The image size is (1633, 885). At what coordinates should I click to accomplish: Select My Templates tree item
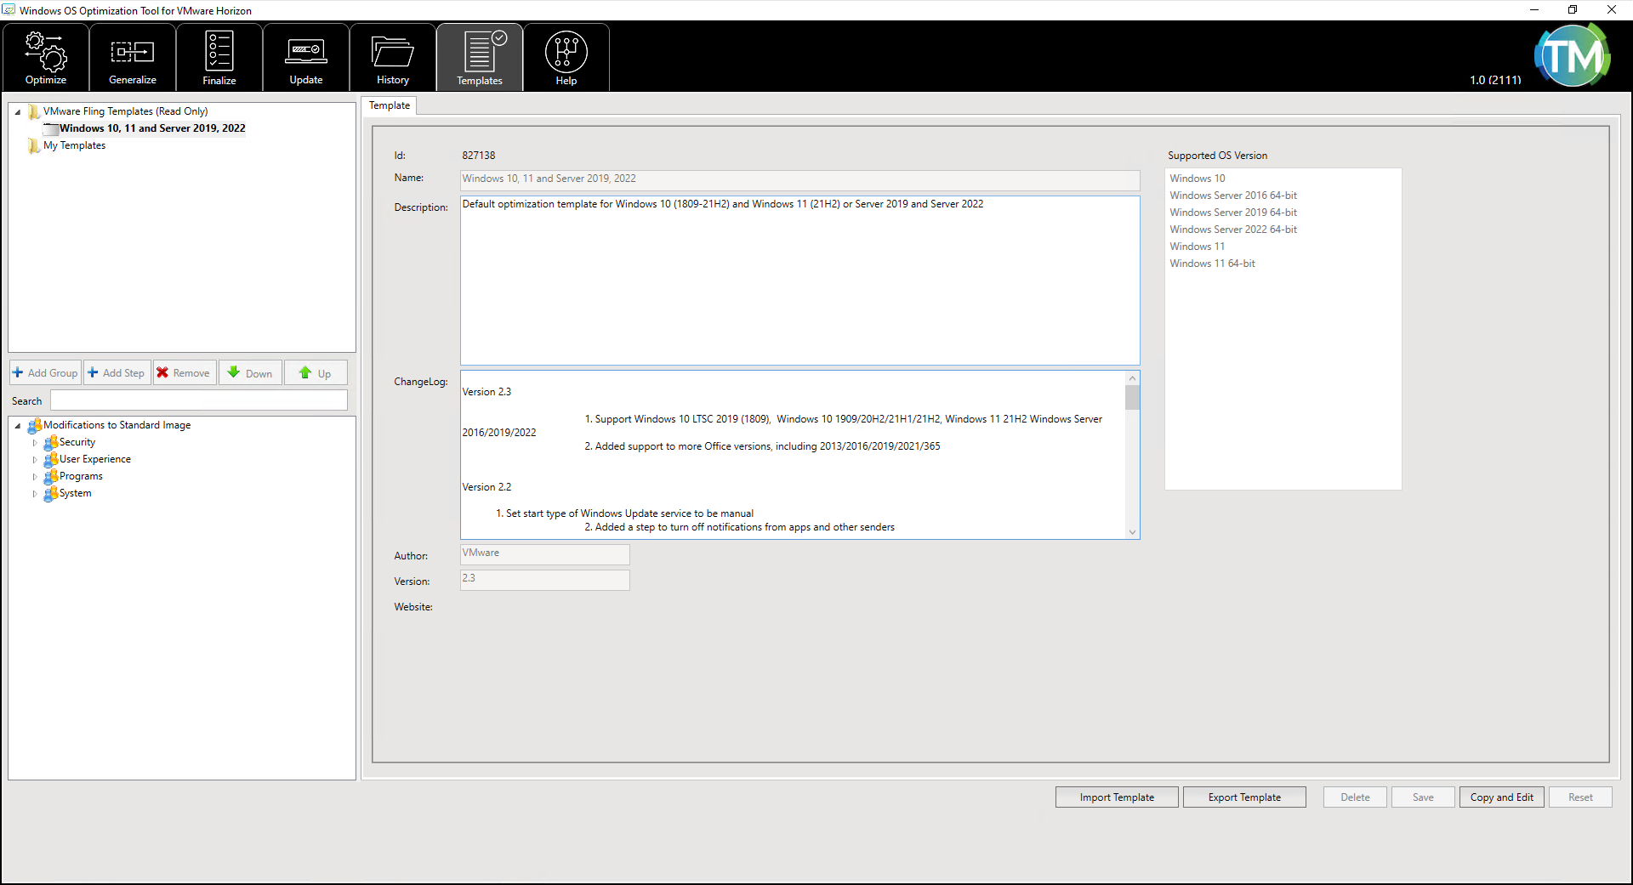tap(74, 145)
